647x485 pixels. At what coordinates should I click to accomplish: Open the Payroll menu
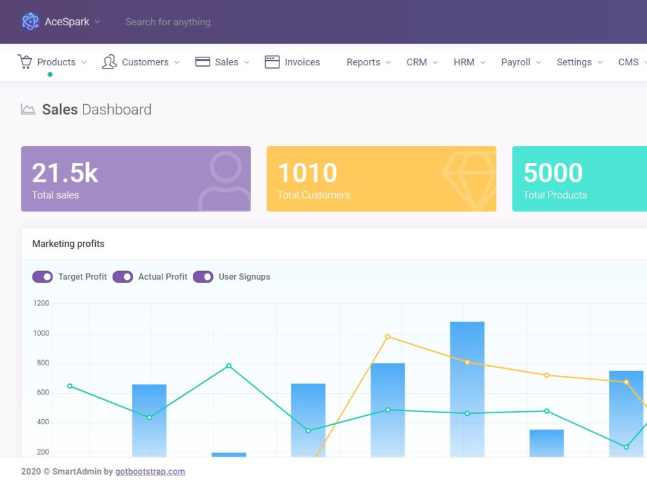(x=521, y=62)
